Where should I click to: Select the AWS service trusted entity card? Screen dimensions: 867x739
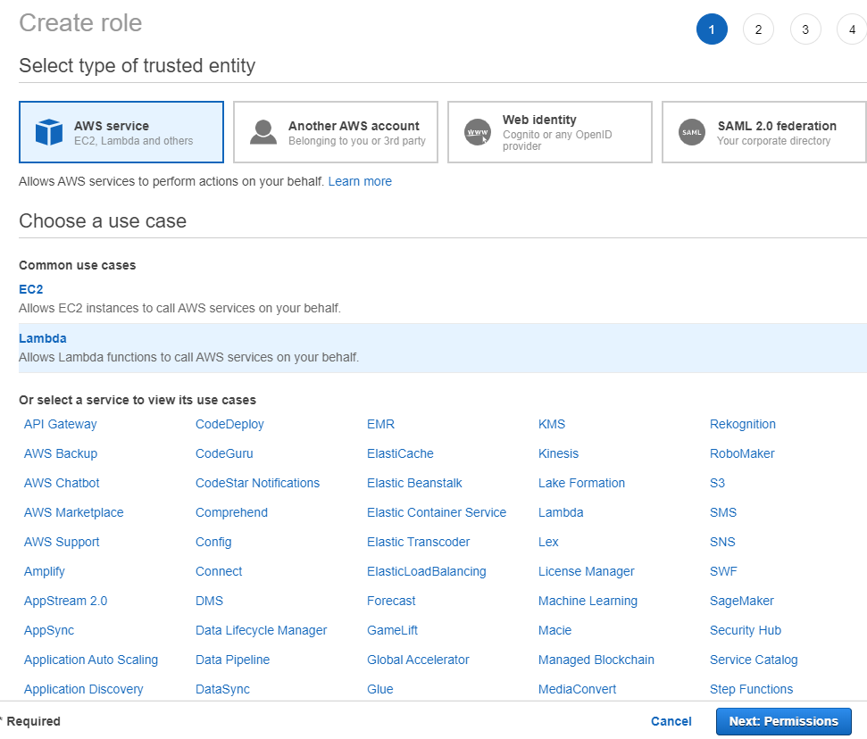pyautogui.click(x=121, y=132)
